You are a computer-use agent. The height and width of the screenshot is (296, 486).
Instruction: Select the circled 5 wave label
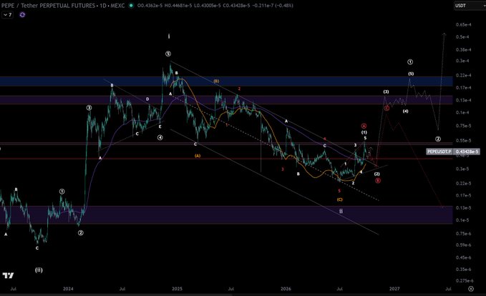(168, 54)
